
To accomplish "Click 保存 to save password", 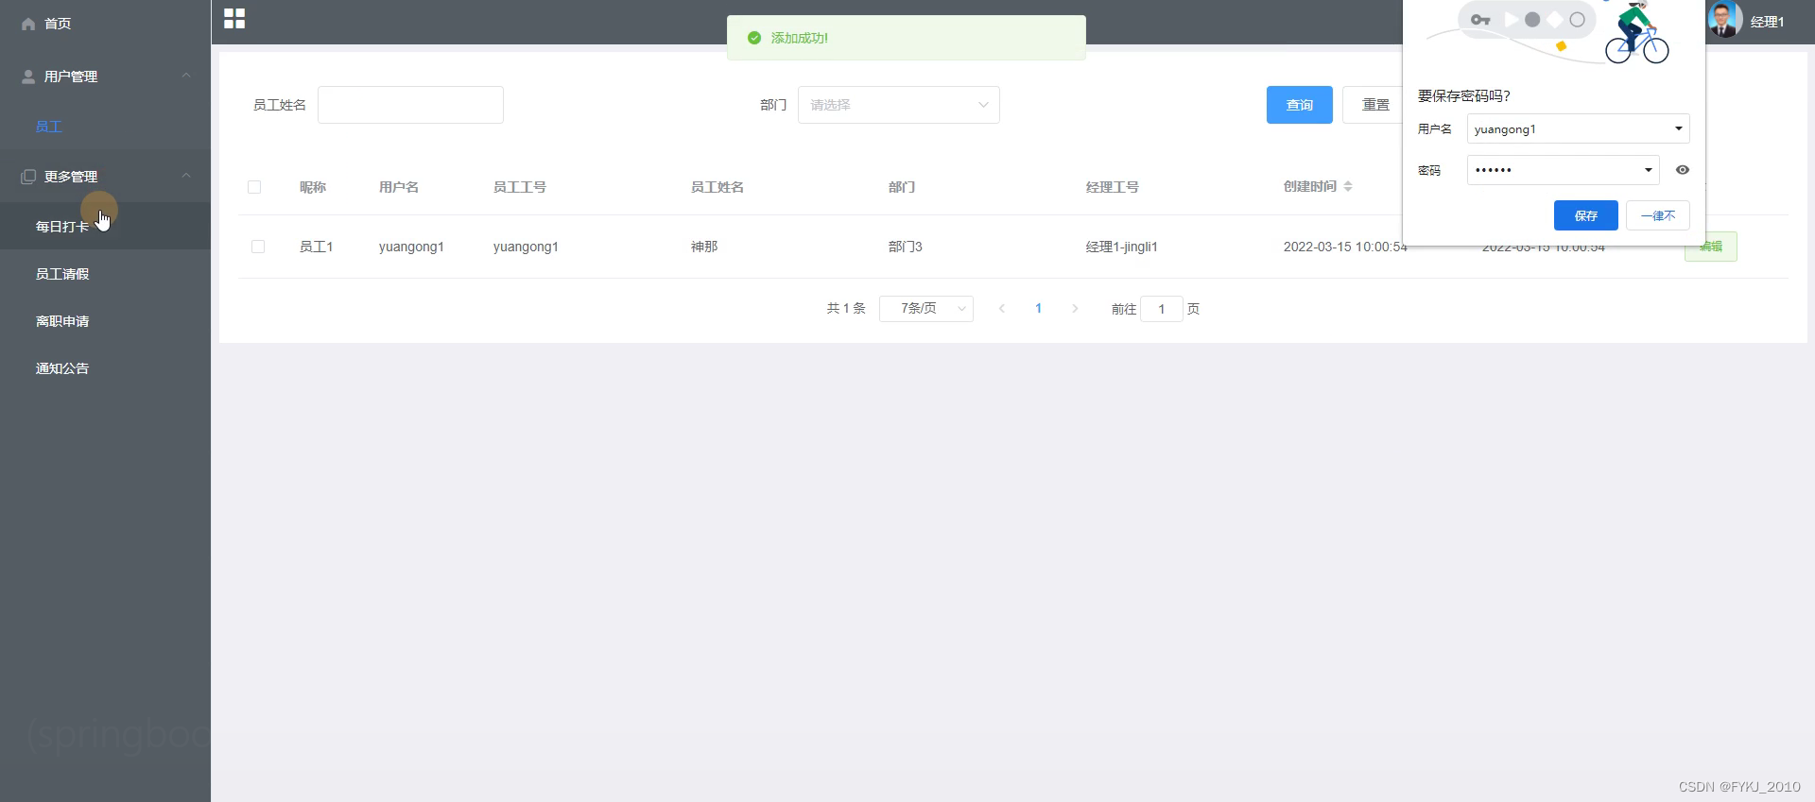I will coord(1586,215).
